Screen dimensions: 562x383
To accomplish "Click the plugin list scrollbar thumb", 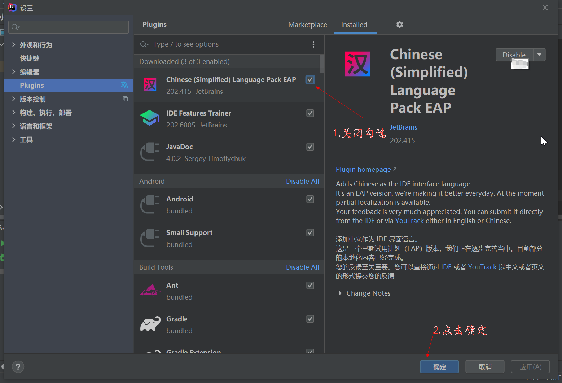I will pyautogui.click(x=321, y=64).
